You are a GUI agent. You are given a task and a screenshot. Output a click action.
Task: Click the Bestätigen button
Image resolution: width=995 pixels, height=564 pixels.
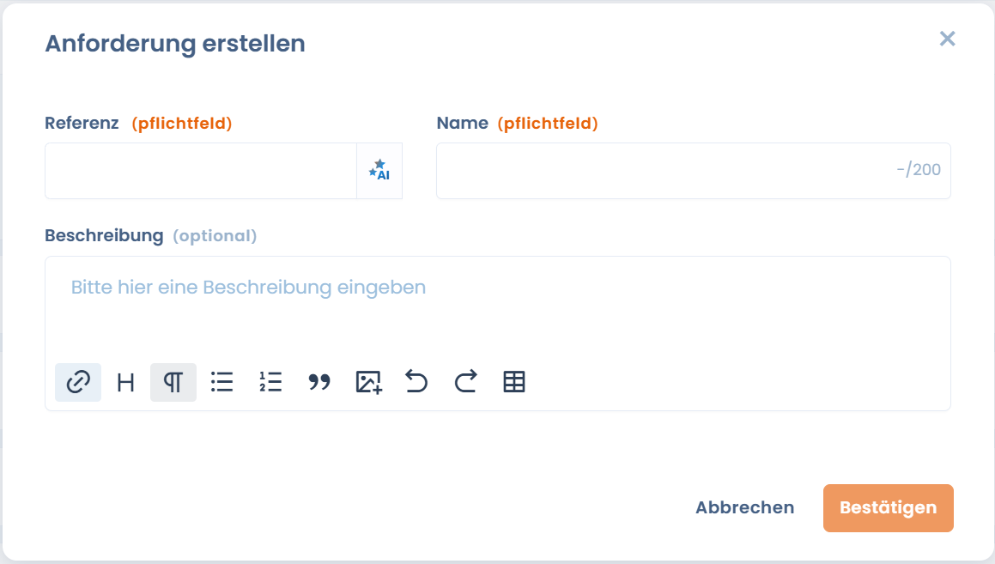tap(889, 508)
